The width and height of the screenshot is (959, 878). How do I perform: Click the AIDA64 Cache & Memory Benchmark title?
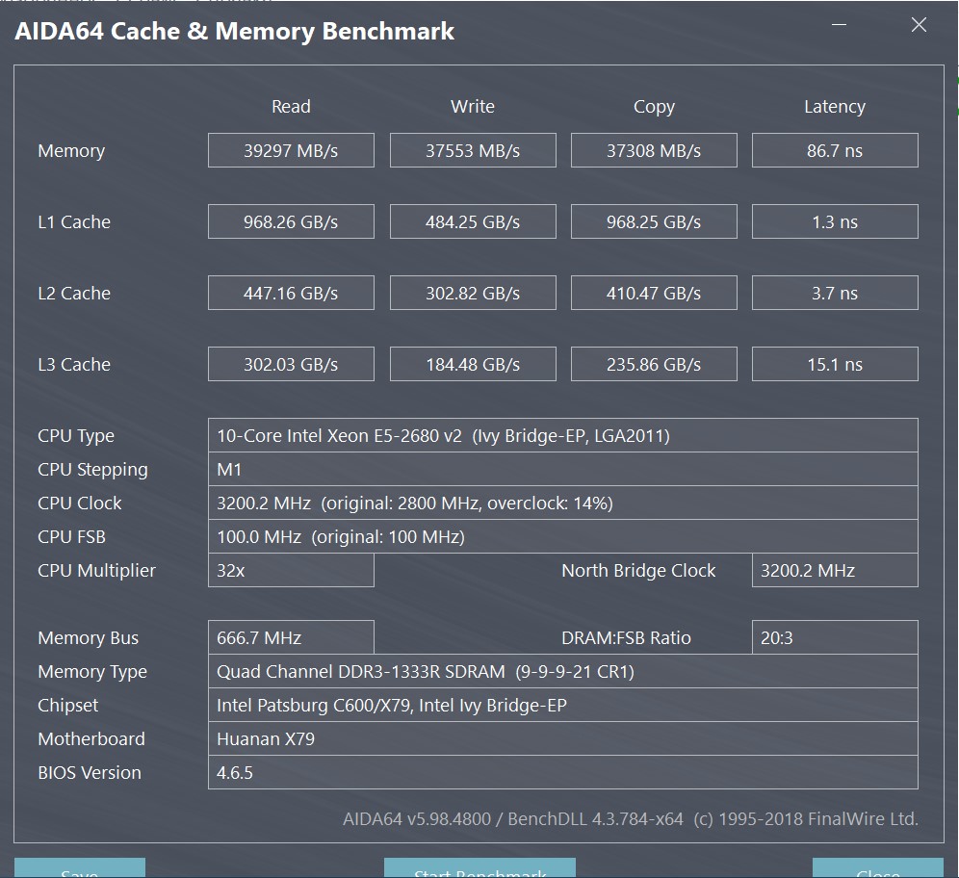click(x=234, y=31)
